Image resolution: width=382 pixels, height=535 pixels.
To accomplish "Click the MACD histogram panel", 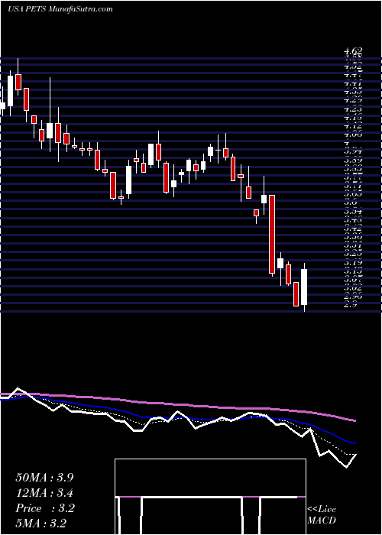I will pyautogui.click(x=210, y=497).
